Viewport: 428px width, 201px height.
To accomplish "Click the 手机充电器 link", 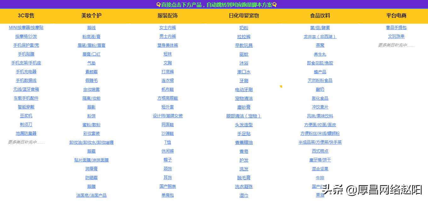I will tap(26, 72).
